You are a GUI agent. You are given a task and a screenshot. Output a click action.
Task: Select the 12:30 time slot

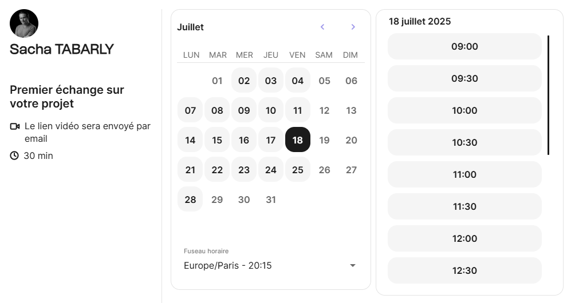coord(464,270)
